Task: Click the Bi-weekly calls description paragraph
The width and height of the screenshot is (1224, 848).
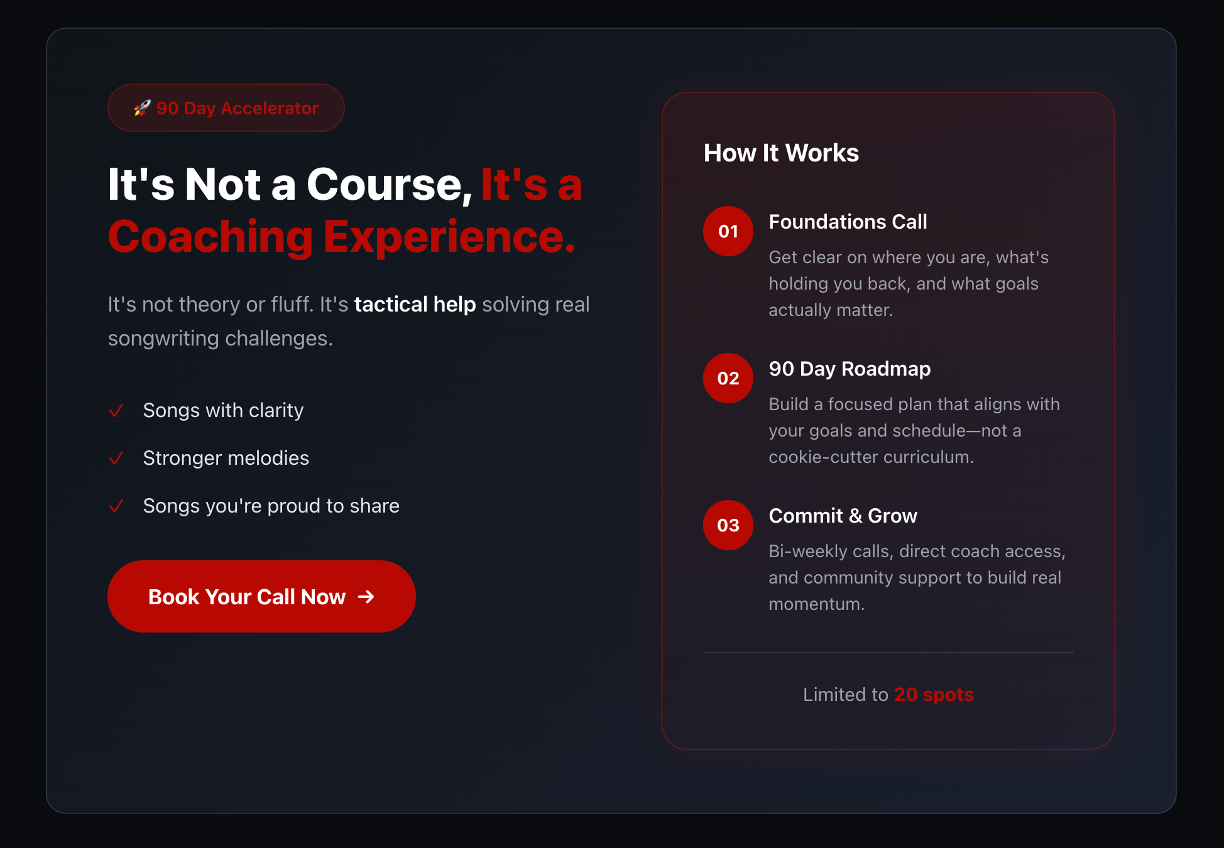Action: pos(916,577)
